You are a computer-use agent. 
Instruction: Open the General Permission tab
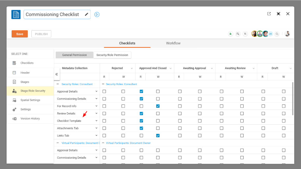(x=75, y=55)
